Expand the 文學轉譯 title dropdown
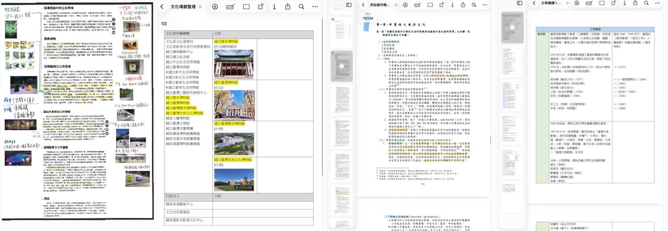668x231 pixels. 567,4
